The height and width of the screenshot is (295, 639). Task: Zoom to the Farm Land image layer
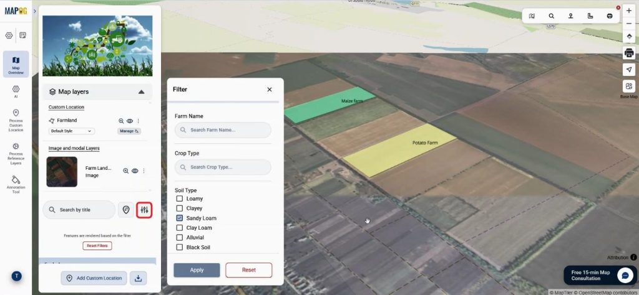coord(126,171)
